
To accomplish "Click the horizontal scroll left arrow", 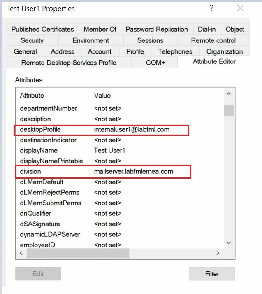I will coord(21,253).
